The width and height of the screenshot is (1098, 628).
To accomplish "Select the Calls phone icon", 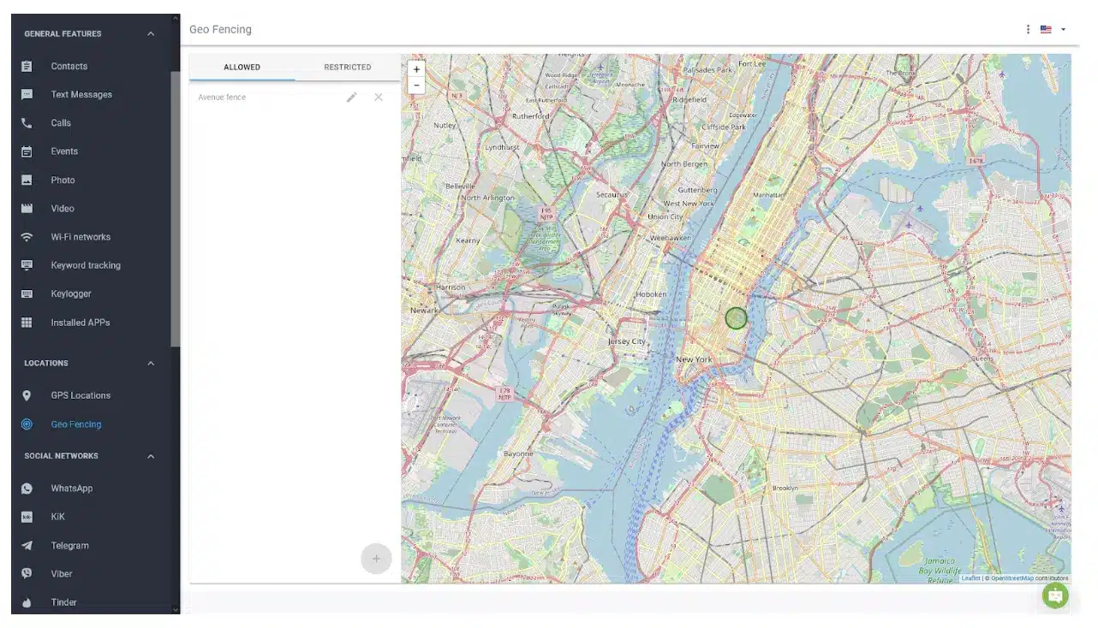I will point(27,123).
